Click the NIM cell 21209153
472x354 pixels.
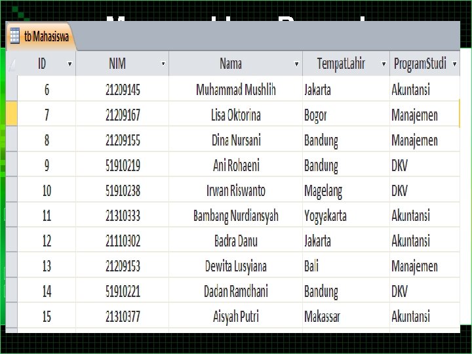click(x=123, y=266)
